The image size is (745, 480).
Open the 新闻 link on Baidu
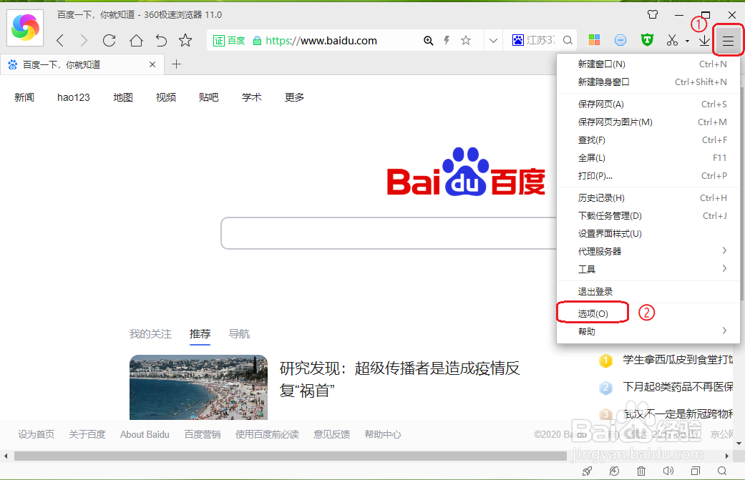click(24, 97)
